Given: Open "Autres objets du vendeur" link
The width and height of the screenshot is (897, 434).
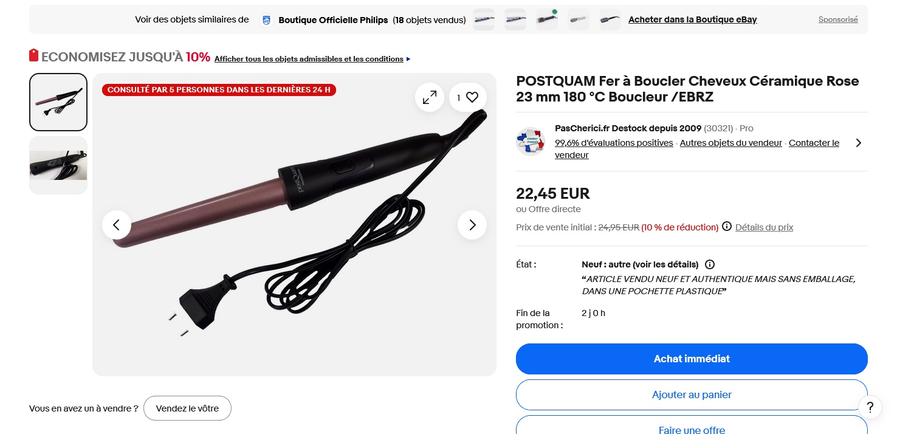Looking at the screenshot, I should 730,143.
